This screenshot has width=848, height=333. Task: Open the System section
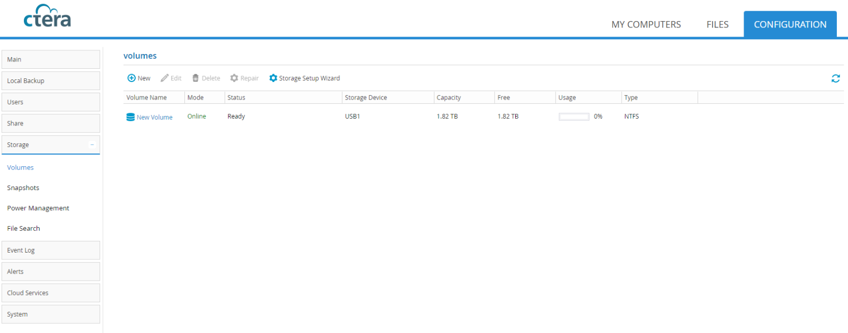51,314
